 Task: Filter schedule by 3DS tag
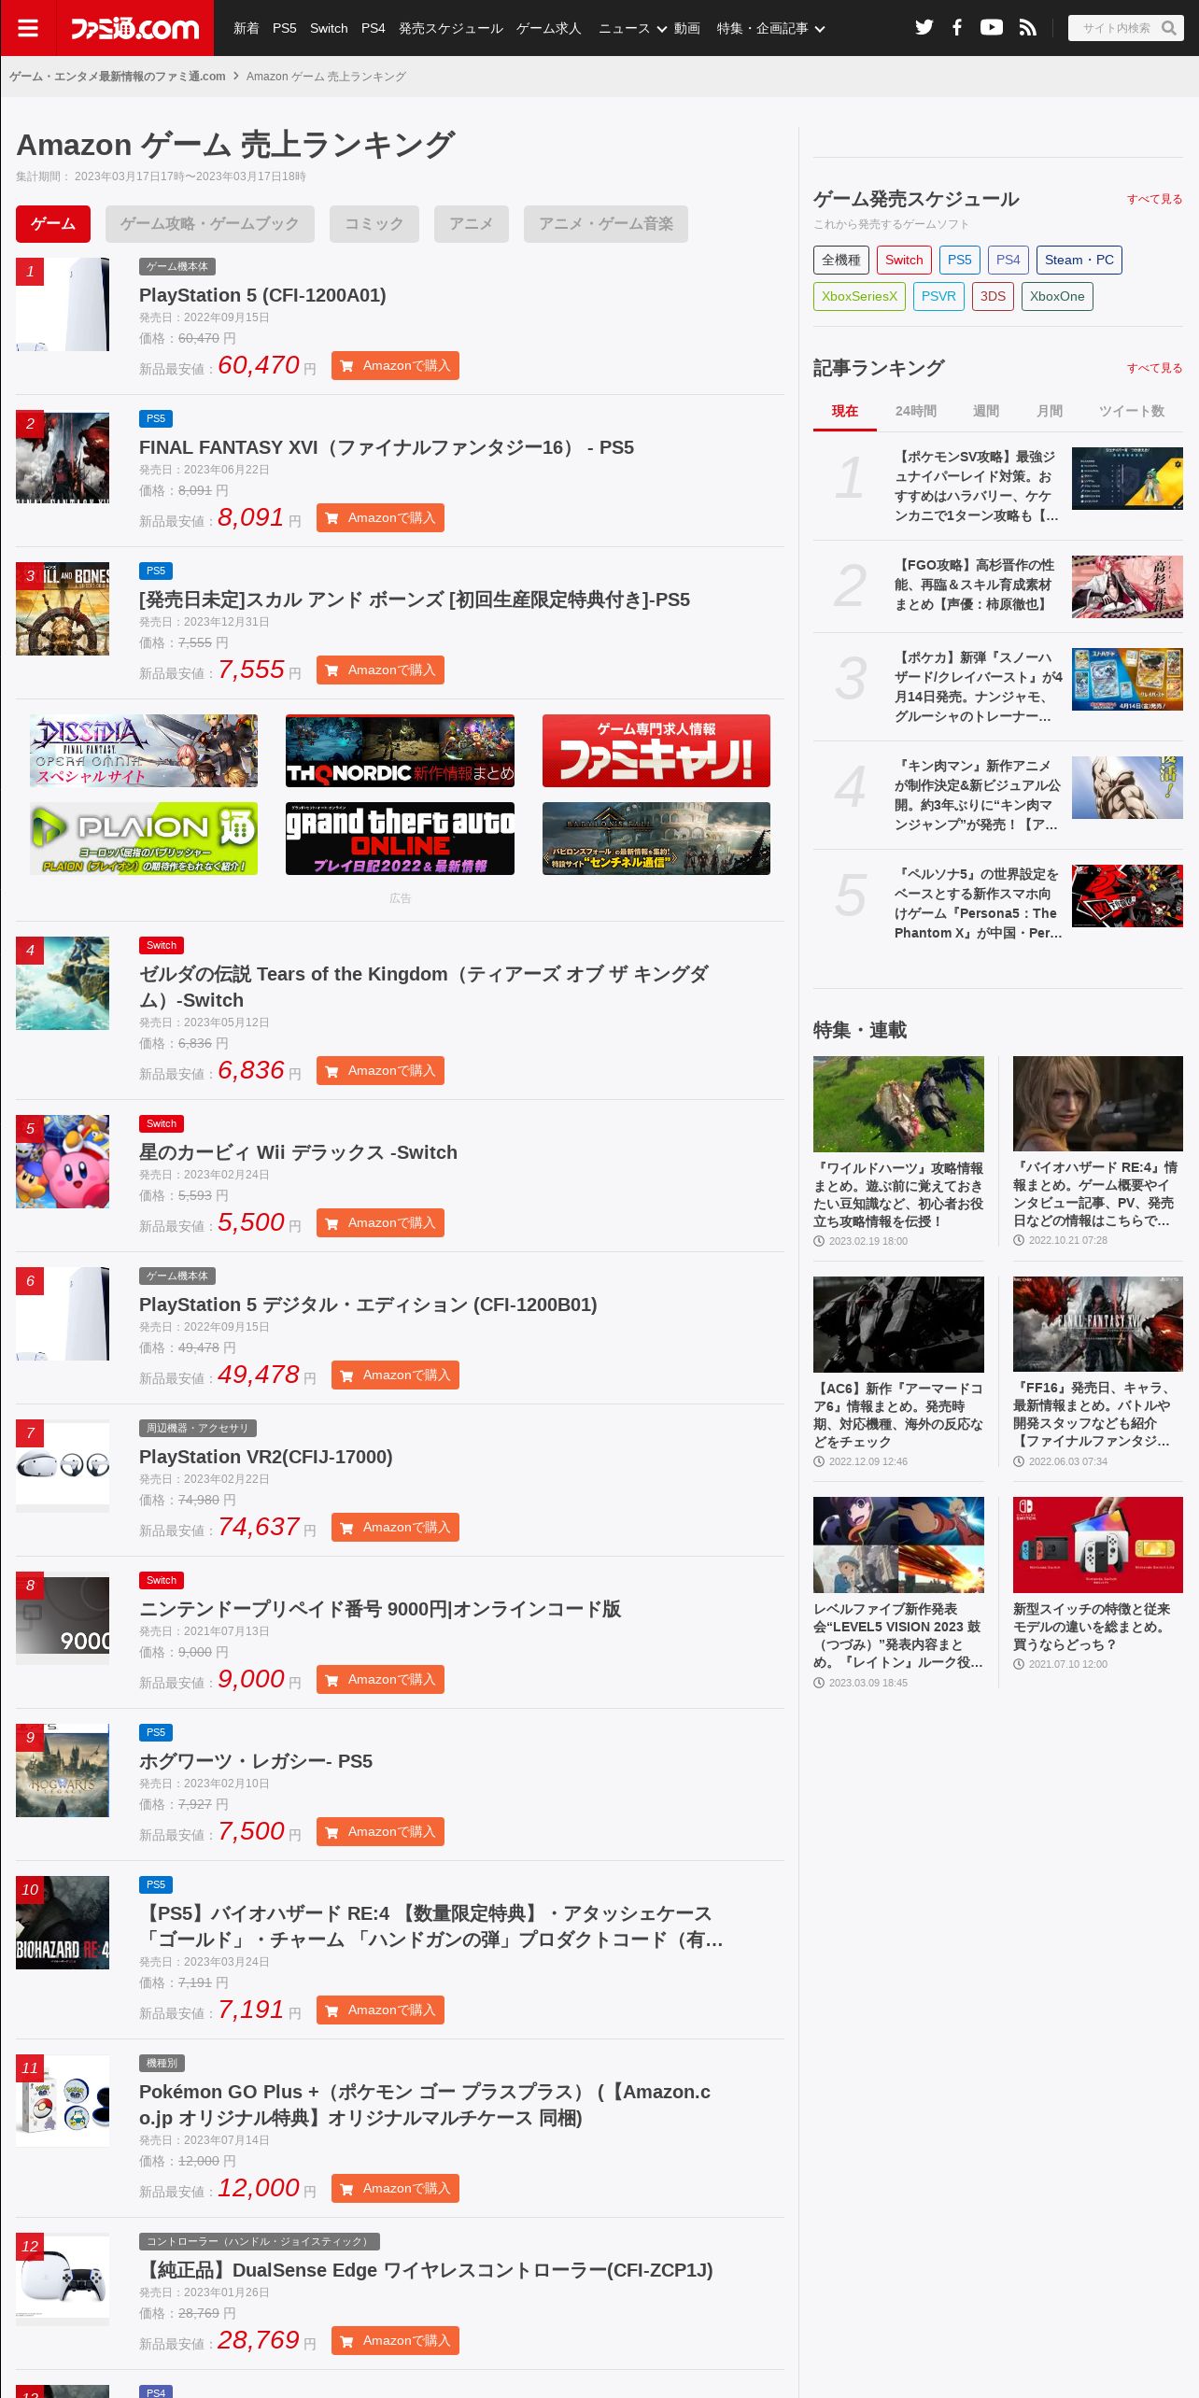(993, 296)
